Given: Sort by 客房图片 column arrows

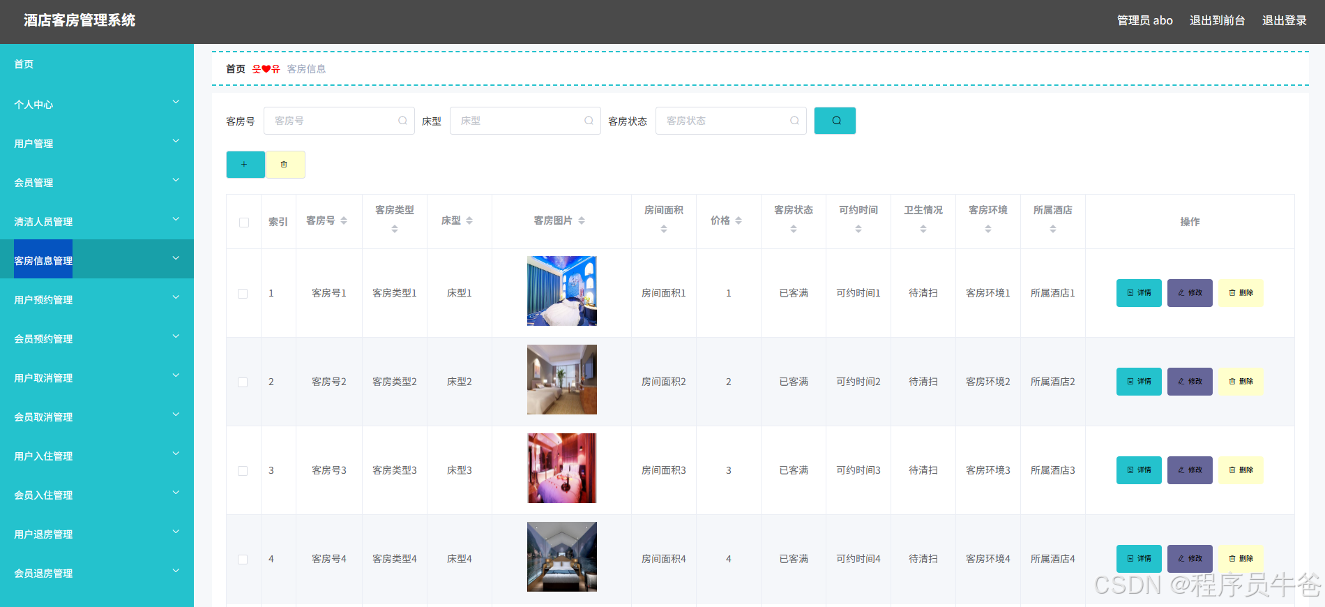Looking at the screenshot, I should point(582,220).
